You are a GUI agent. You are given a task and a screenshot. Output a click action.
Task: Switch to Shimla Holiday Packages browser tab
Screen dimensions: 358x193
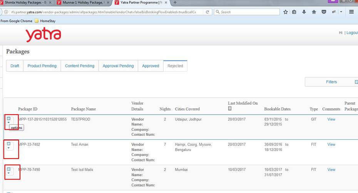25,3
